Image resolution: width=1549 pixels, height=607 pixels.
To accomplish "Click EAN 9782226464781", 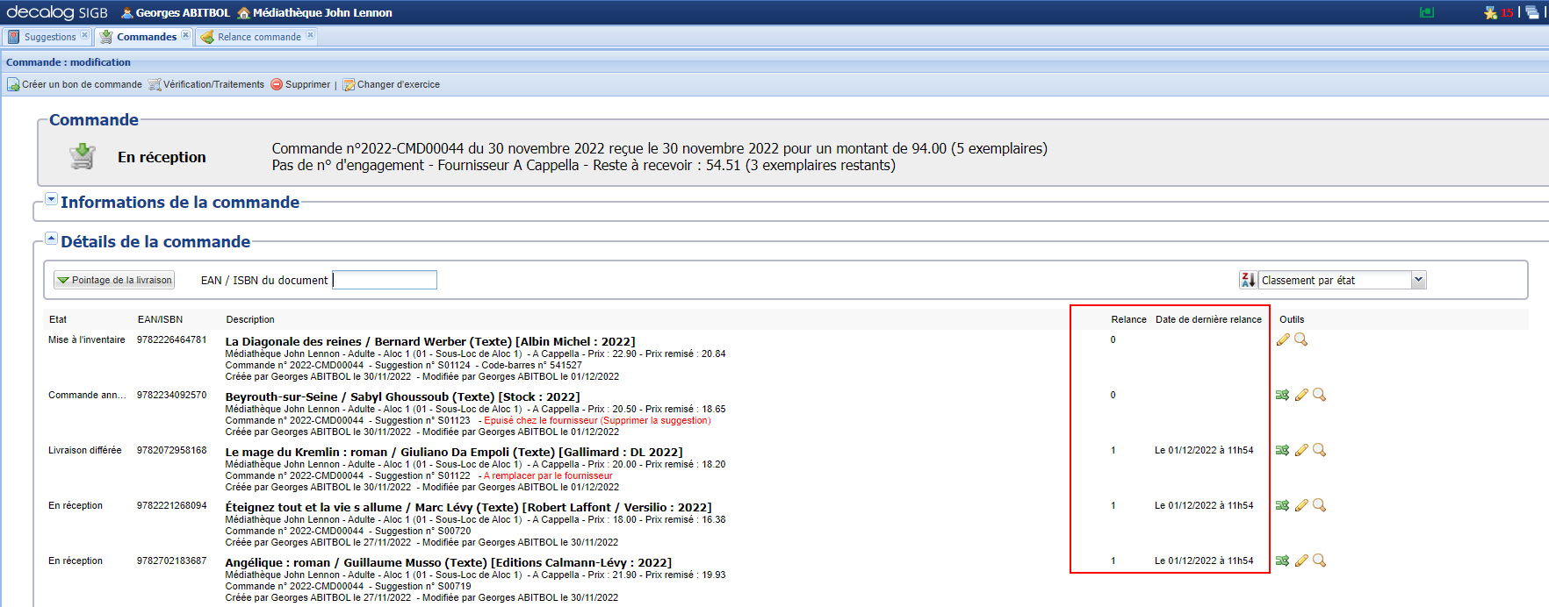I will tap(172, 339).
